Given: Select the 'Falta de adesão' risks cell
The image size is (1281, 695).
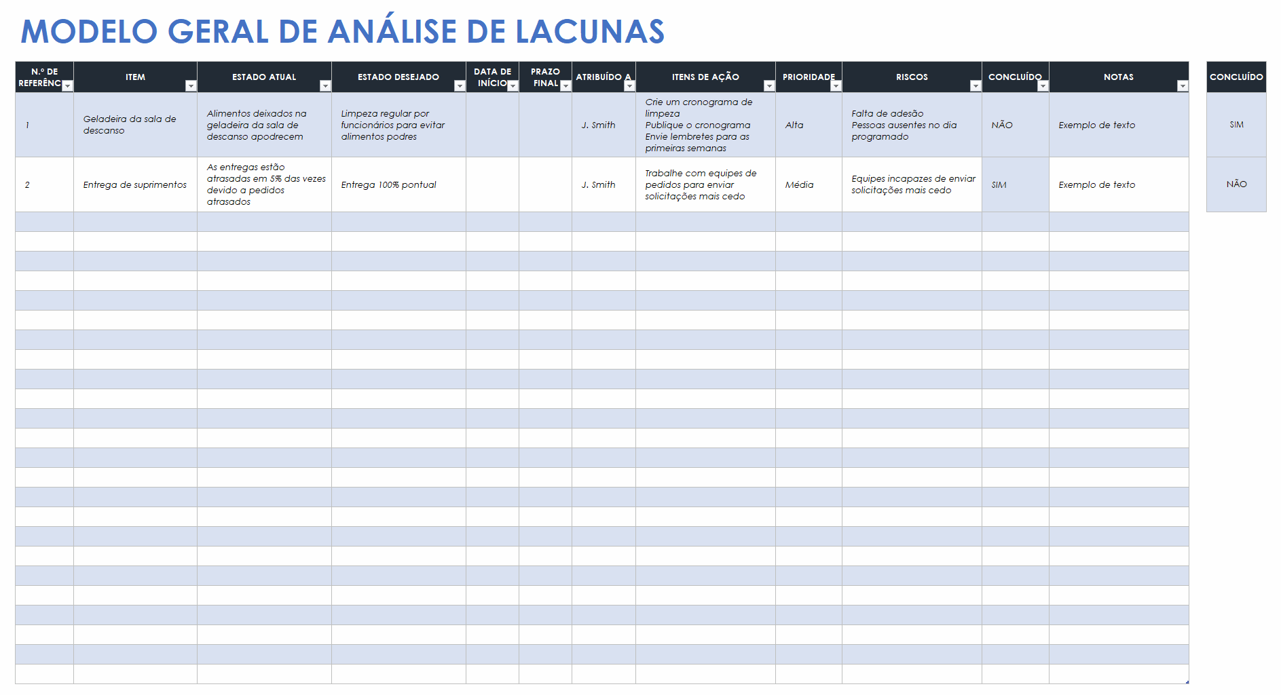Looking at the screenshot, I should (x=912, y=125).
